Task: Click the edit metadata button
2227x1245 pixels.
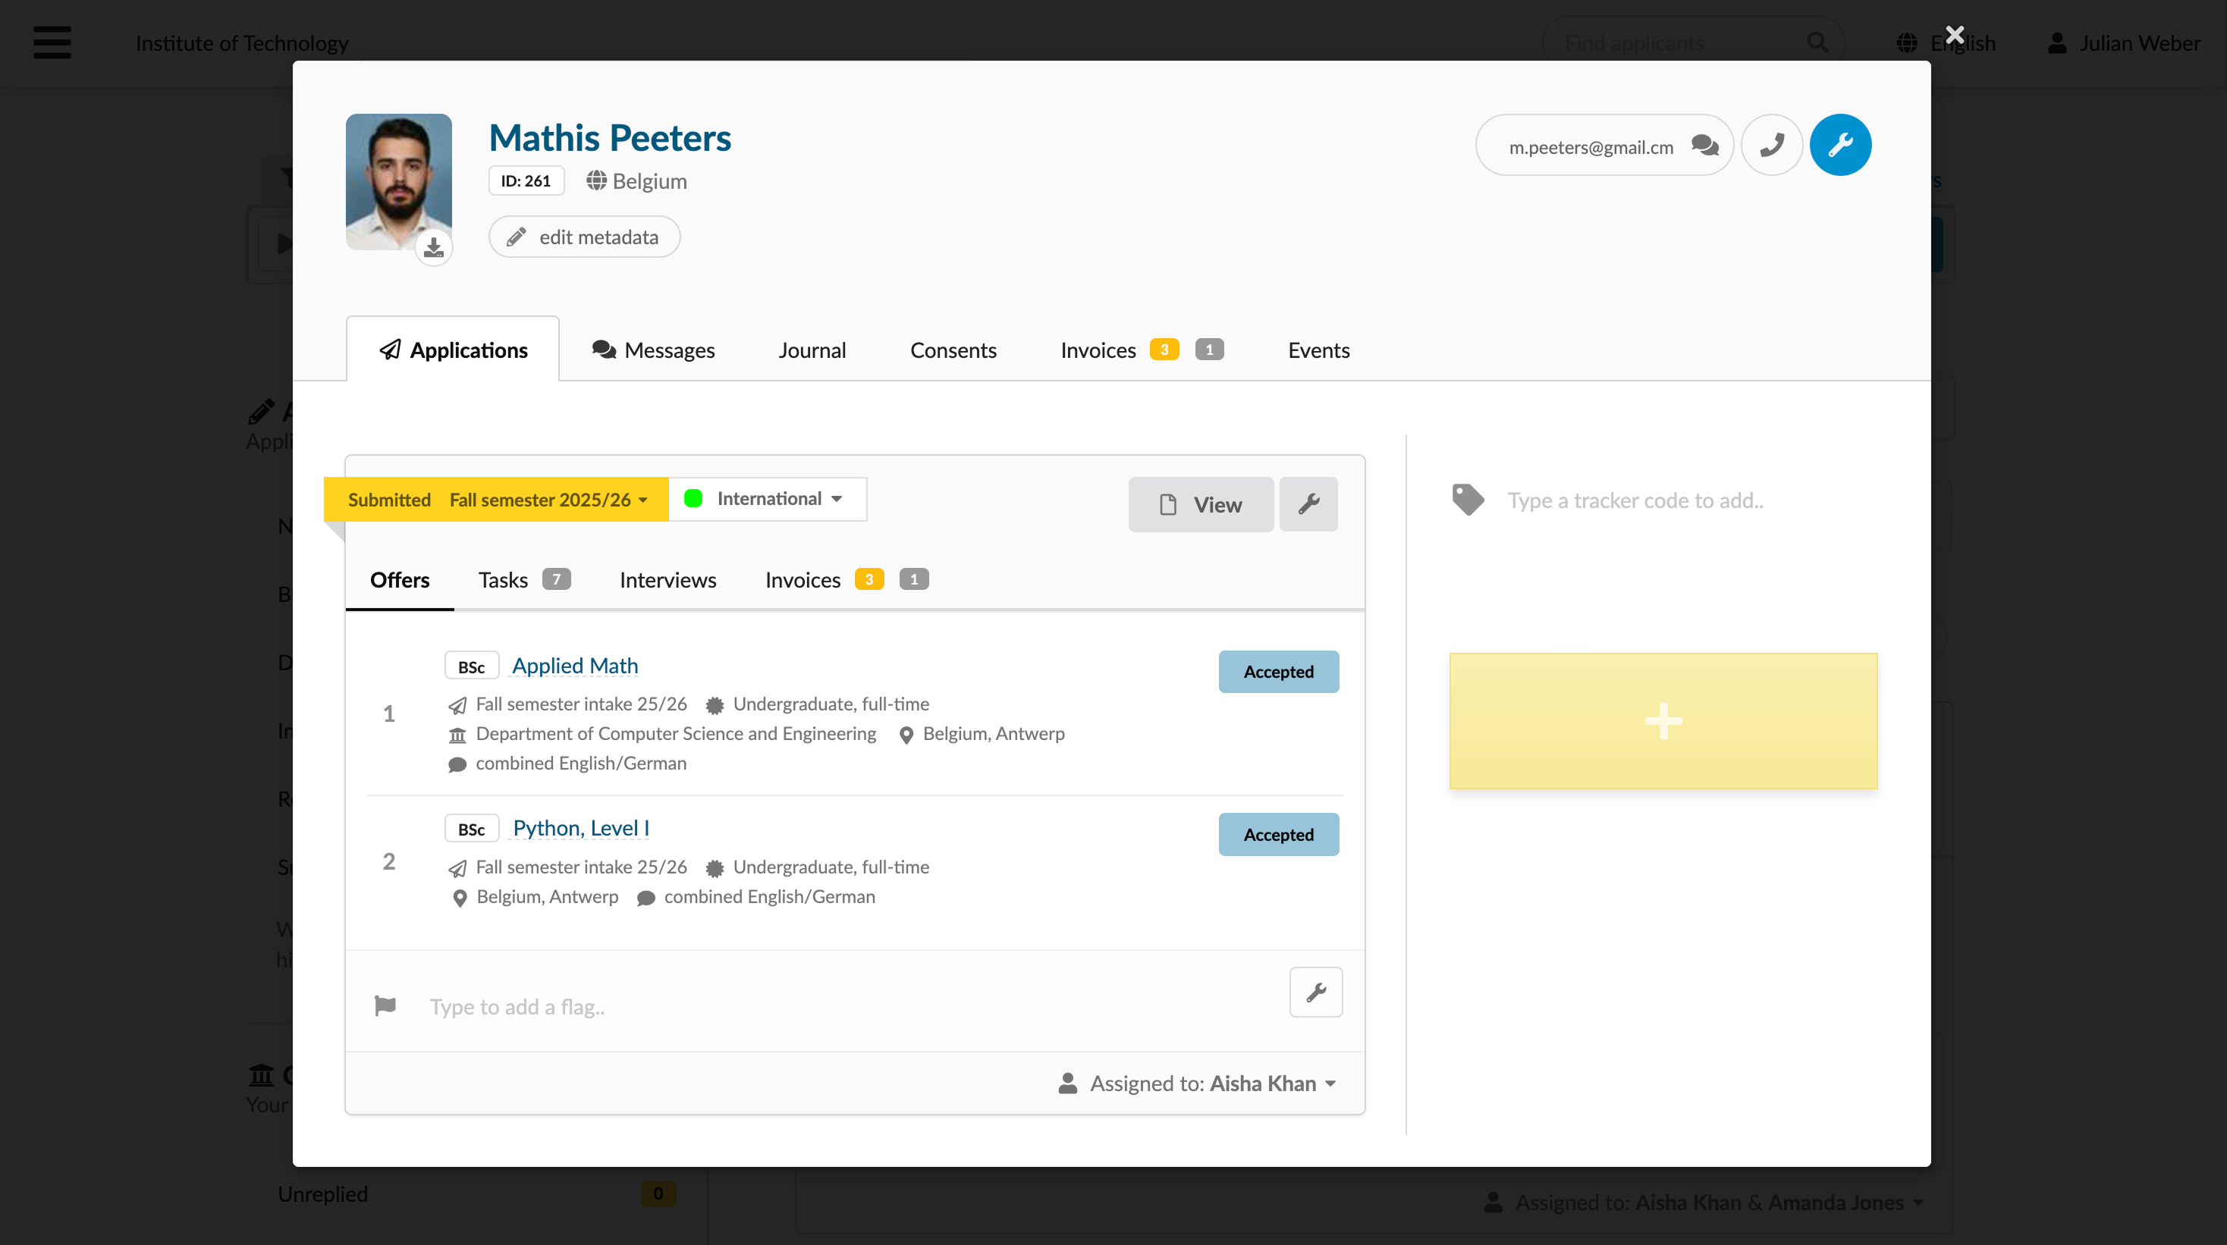Action: click(584, 237)
